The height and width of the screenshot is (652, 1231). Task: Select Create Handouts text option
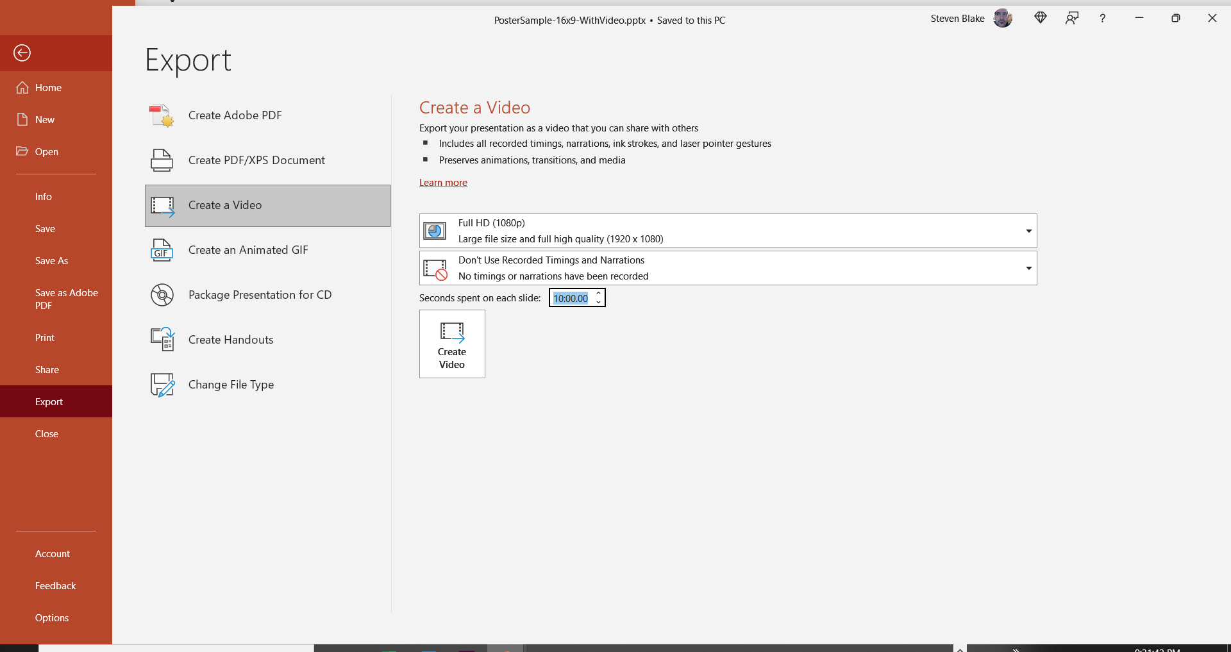click(231, 340)
